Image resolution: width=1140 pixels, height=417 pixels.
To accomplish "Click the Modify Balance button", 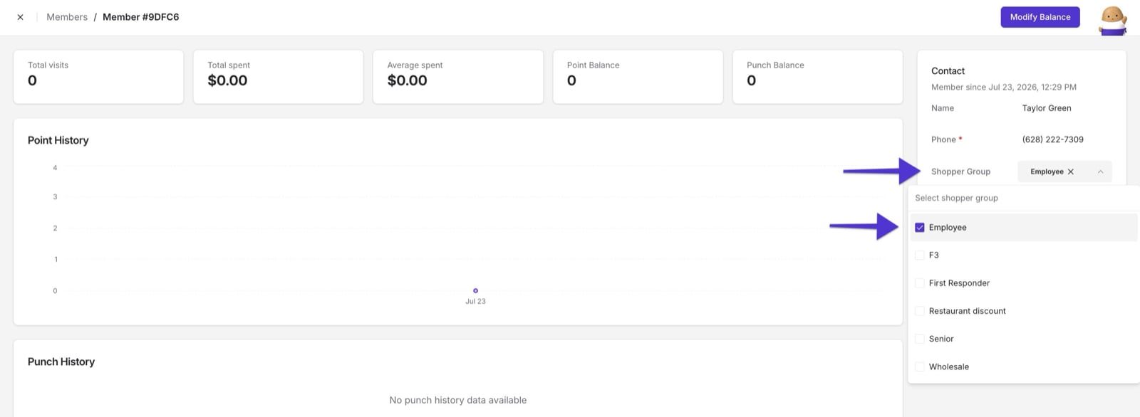I will pyautogui.click(x=1040, y=17).
